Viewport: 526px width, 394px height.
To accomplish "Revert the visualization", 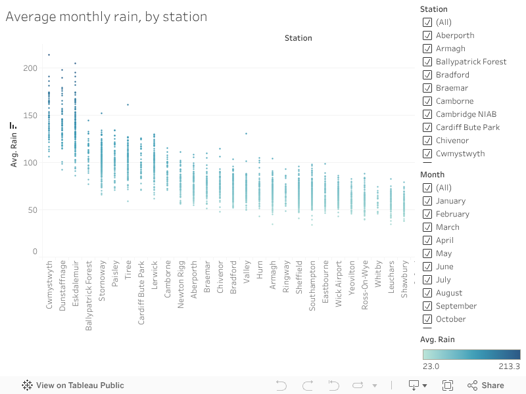I will click(x=333, y=385).
